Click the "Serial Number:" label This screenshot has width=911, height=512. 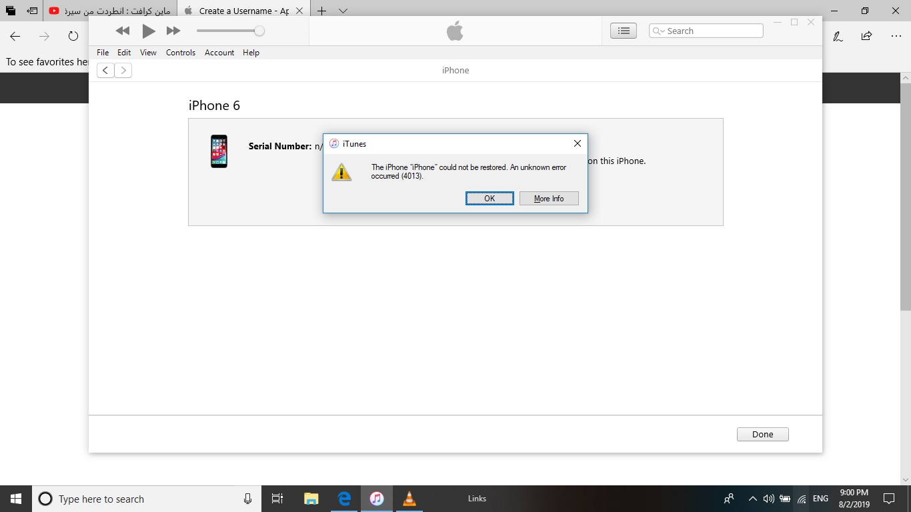point(280,146)
